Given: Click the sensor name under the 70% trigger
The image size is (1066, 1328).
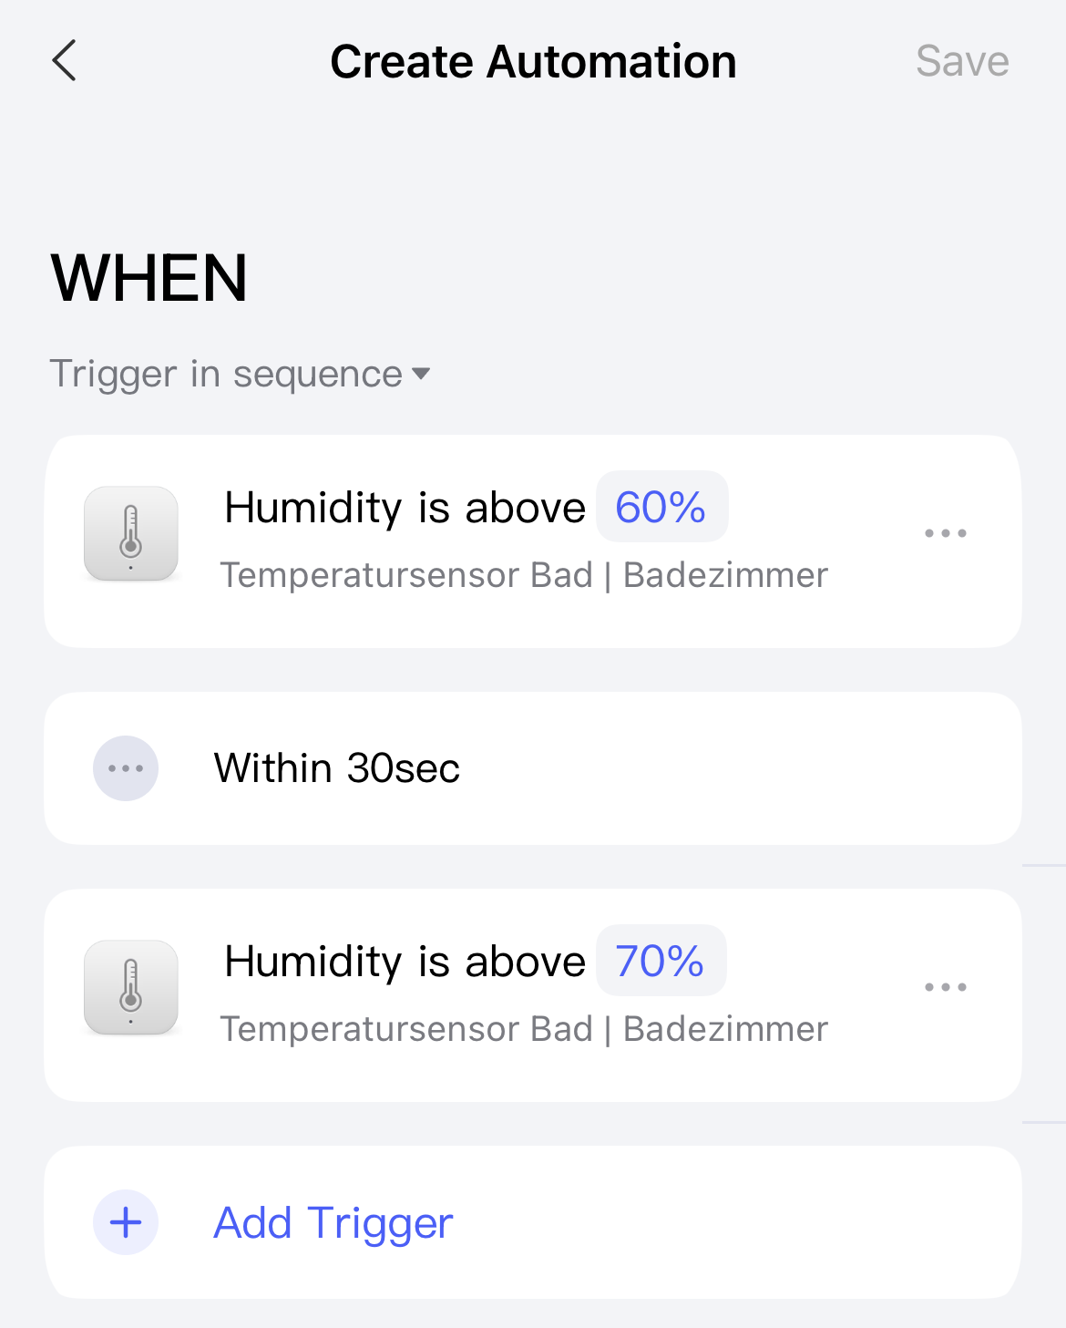Looking at the screenshot, I should point(524,1029).
